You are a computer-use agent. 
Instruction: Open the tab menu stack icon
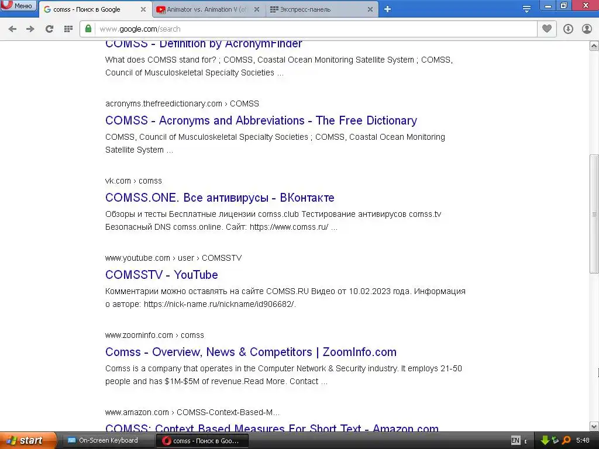pyautogui.click(x=527, y=9)
